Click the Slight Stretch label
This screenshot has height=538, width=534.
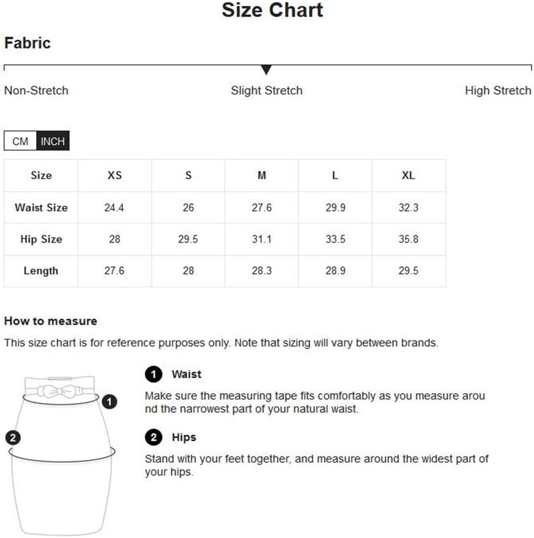(266, 91)
